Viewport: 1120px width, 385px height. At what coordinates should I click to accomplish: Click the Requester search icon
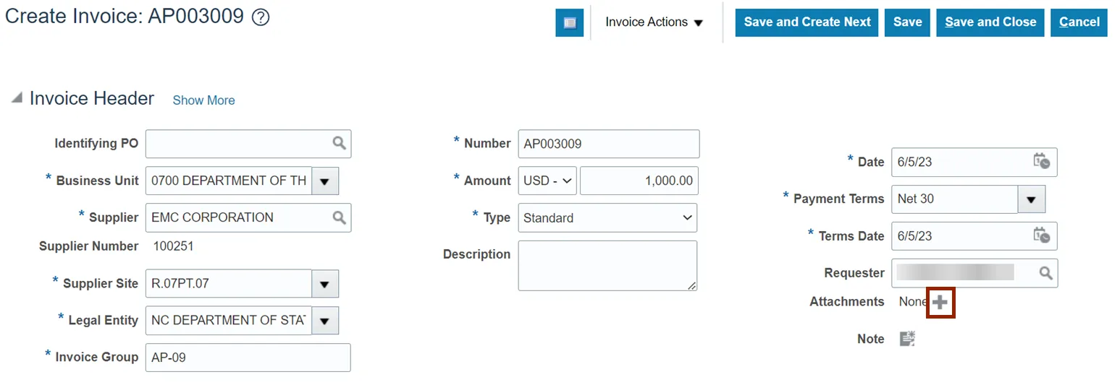click(x=1045, y=273)
